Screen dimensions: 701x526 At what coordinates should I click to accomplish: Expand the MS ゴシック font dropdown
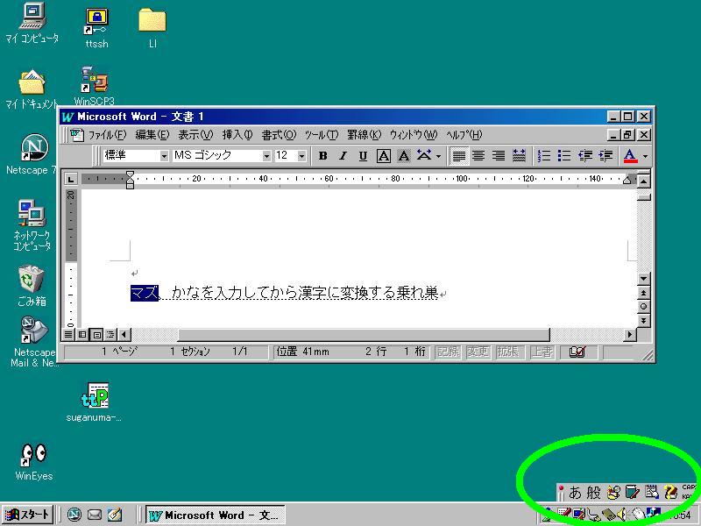(x=266, y=156)
